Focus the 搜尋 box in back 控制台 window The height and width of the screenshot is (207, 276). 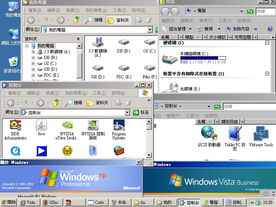pyautogui.click(x=249, y=107)
